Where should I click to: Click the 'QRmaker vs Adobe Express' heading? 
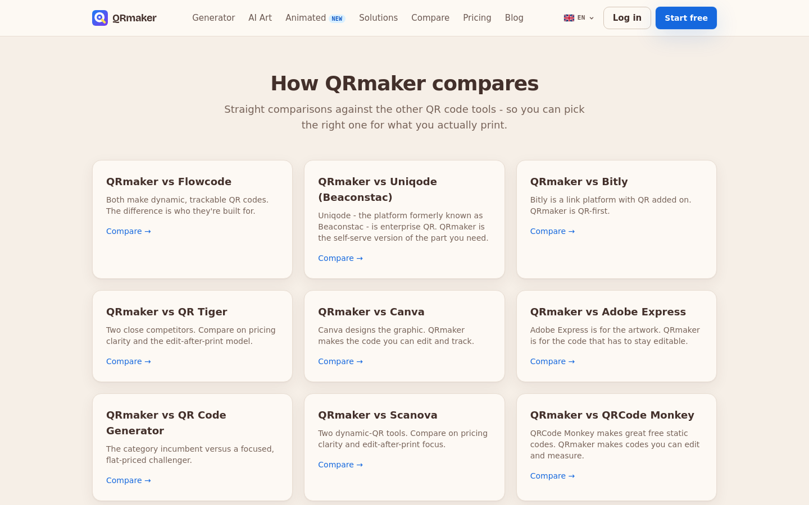click(608, 312)
